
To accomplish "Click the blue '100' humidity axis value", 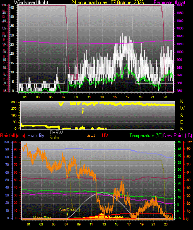I will click(x=6, y=142).
